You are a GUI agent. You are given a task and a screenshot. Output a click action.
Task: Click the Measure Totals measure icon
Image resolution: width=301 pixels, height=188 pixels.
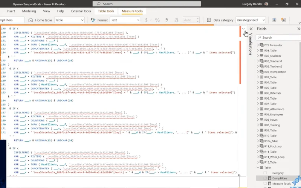point(269,183)
